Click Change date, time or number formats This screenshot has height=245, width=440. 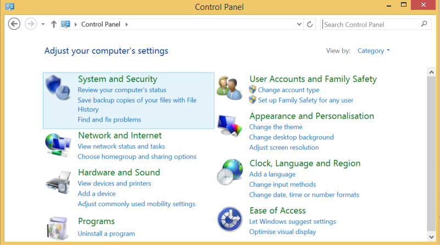(x=304, y=195)
